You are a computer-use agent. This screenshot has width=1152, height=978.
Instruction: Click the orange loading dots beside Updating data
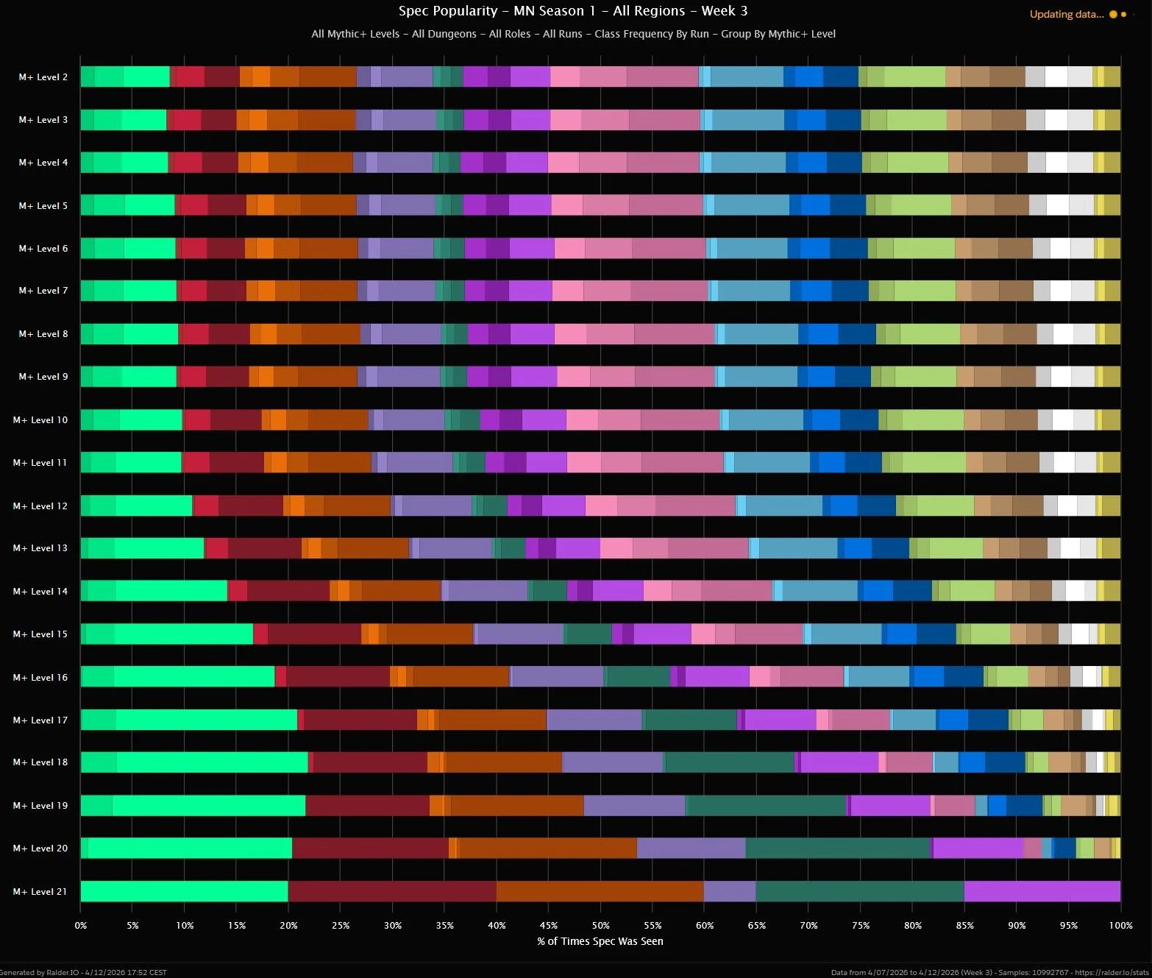click(1117, 14)
